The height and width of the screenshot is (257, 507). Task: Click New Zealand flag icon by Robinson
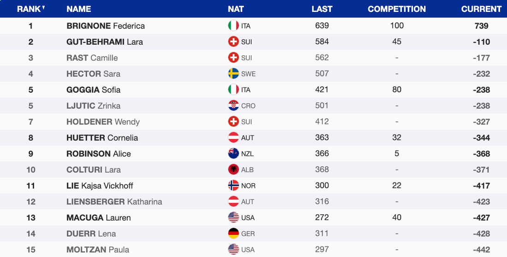[x=233, y=154]
